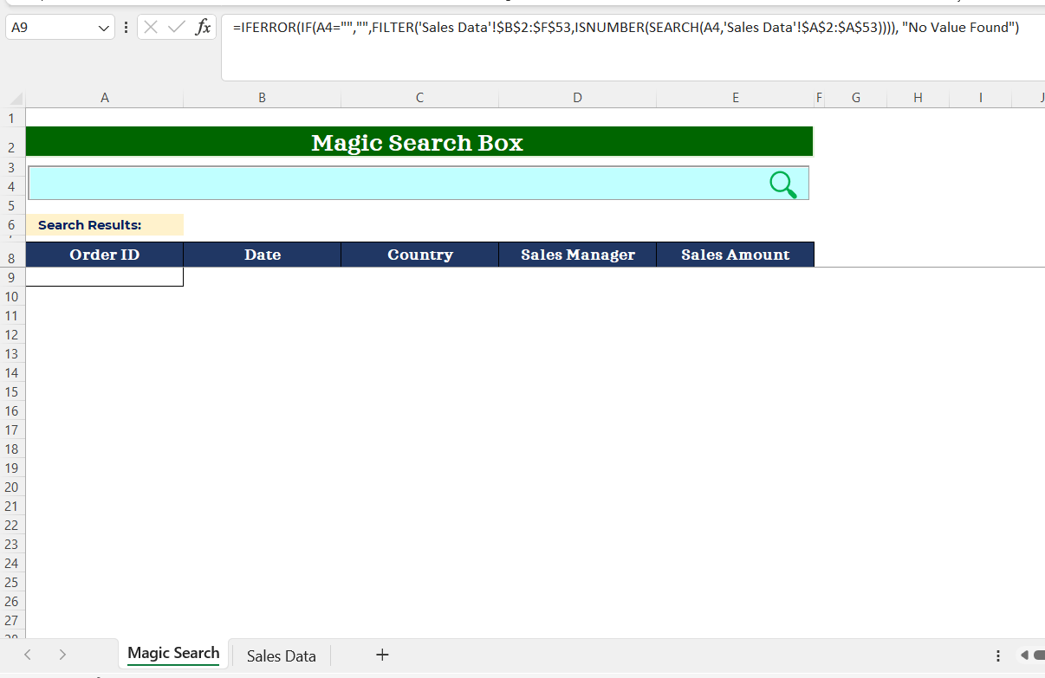The width and height of the screenshot is (1045, 678).
Task: Cancel the formula entry with X icon
Action: 151,28
